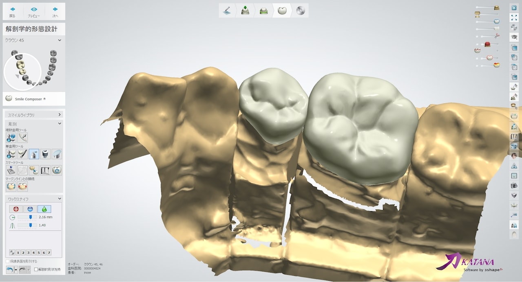Select the wax knife sculpt tool icon

pyautogui.click(x=34, y=154)
